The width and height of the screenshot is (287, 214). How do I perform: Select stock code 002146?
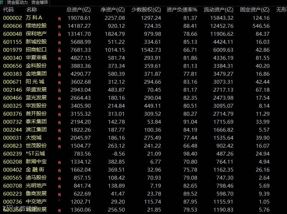[x=13, y=90]
